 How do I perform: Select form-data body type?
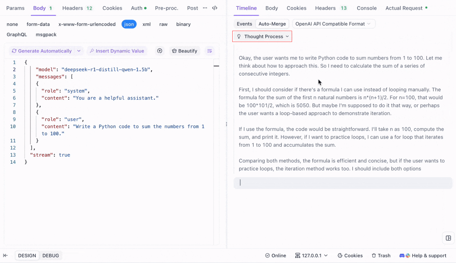(38, 24)
